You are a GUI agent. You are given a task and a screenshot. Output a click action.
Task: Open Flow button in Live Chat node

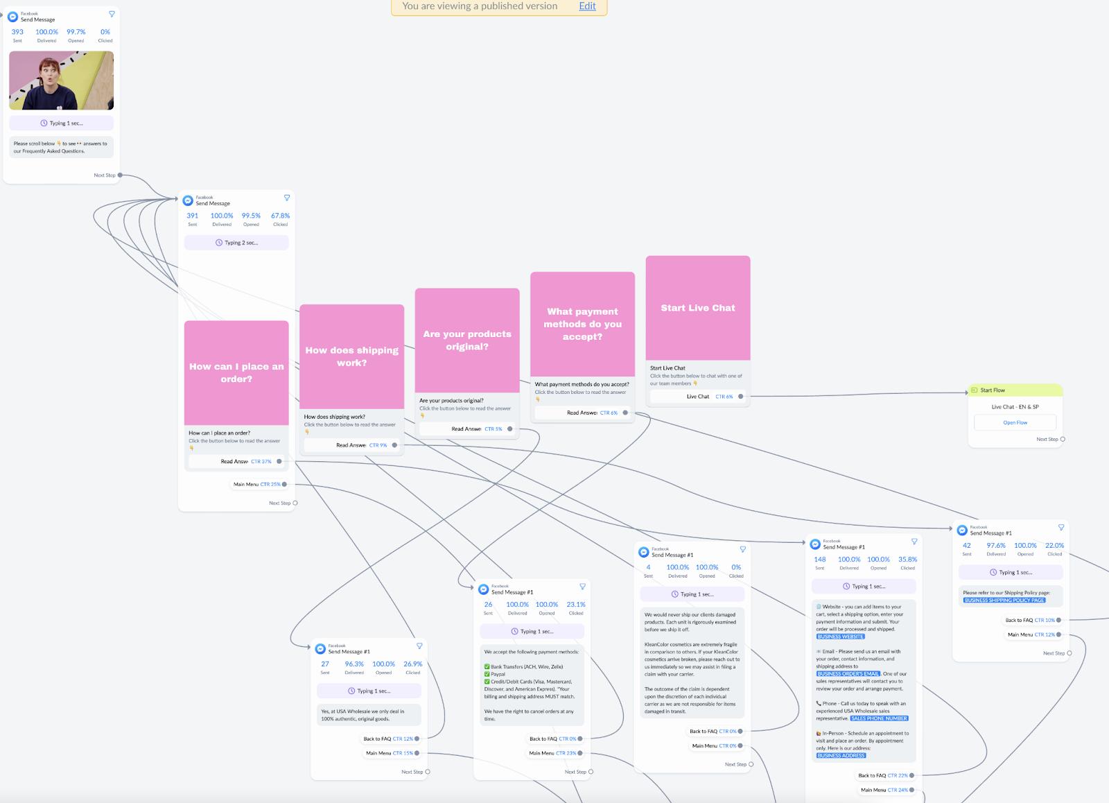tap(1015, 422)
